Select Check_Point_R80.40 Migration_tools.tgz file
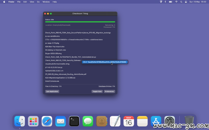 coord(78,33)
